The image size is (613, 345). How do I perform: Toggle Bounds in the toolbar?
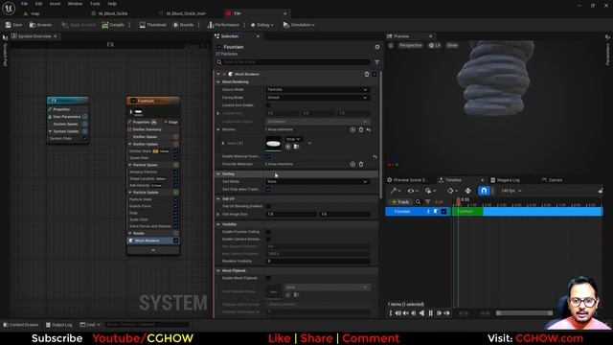(183, 25)
